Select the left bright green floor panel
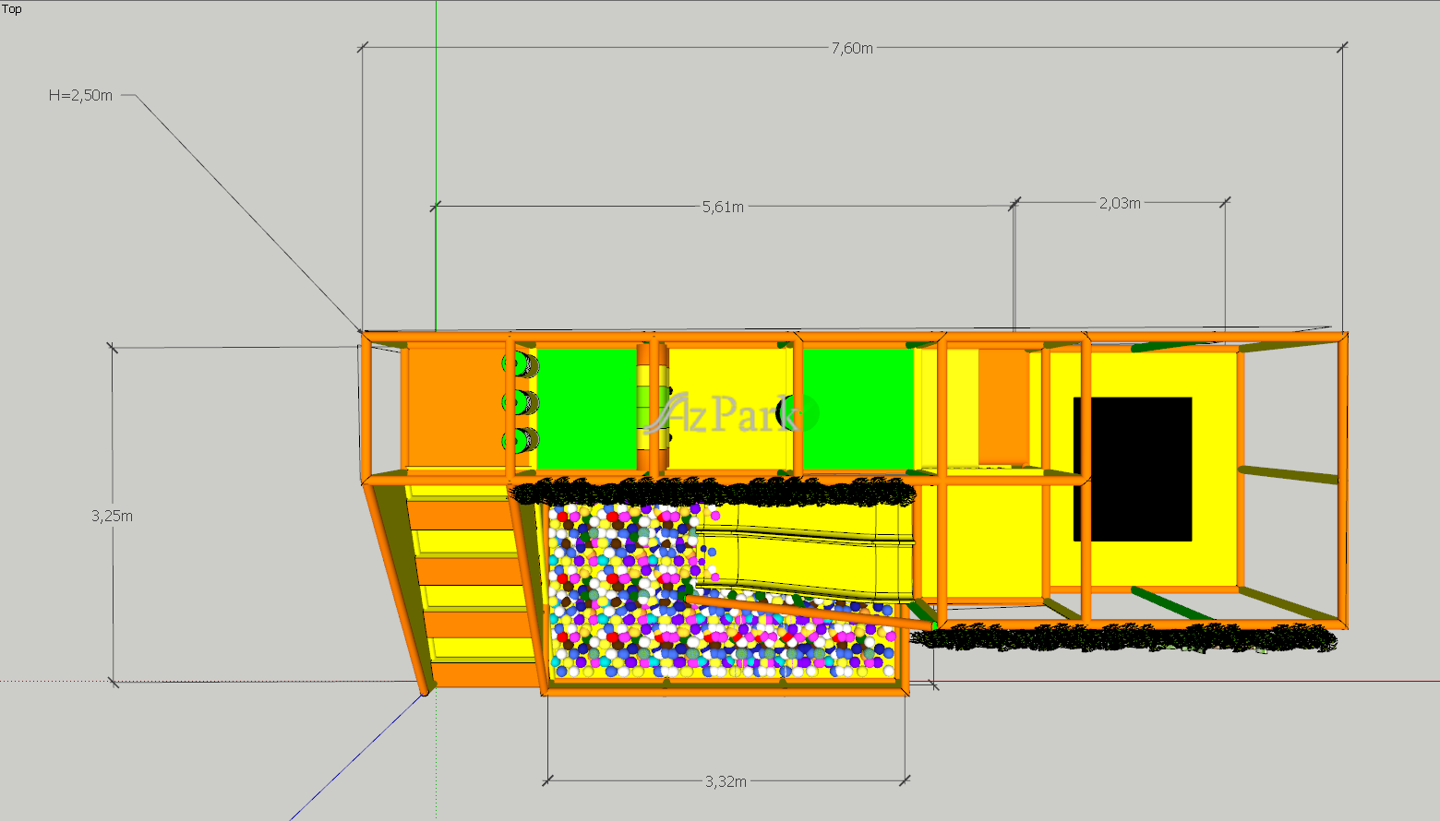The width and height of the screenshot is (1440, 821). point(585,408)
